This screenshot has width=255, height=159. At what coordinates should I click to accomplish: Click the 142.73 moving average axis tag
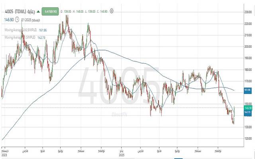tap(246, 112)
